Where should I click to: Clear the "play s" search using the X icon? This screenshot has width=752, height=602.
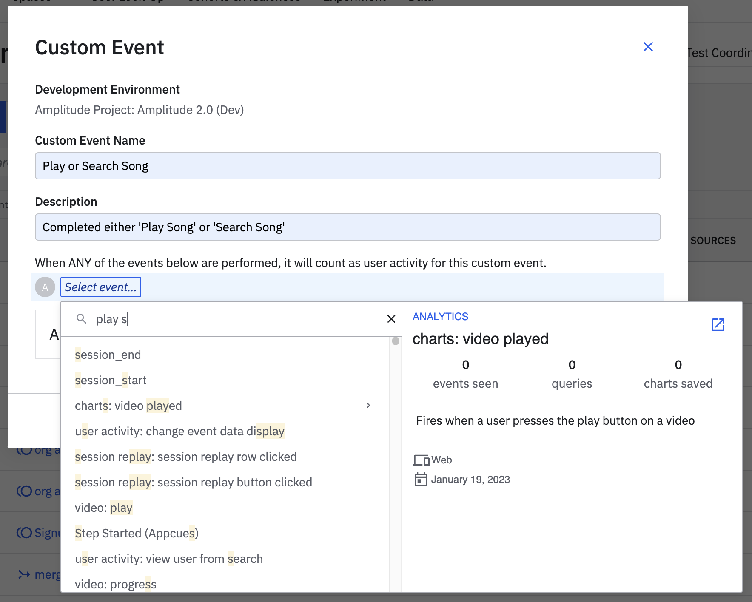pos(391,319)
